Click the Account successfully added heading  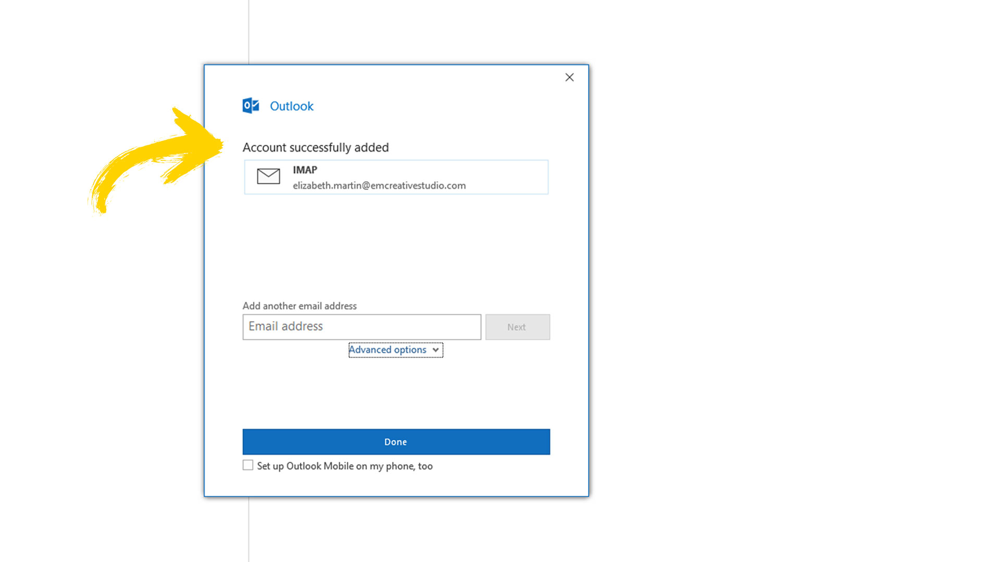(316, 148)
